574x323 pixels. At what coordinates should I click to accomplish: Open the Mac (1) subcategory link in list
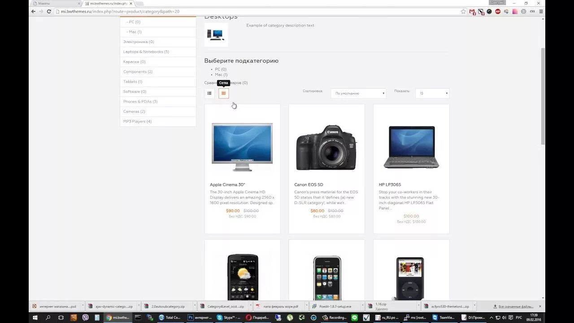click(221, 74)
